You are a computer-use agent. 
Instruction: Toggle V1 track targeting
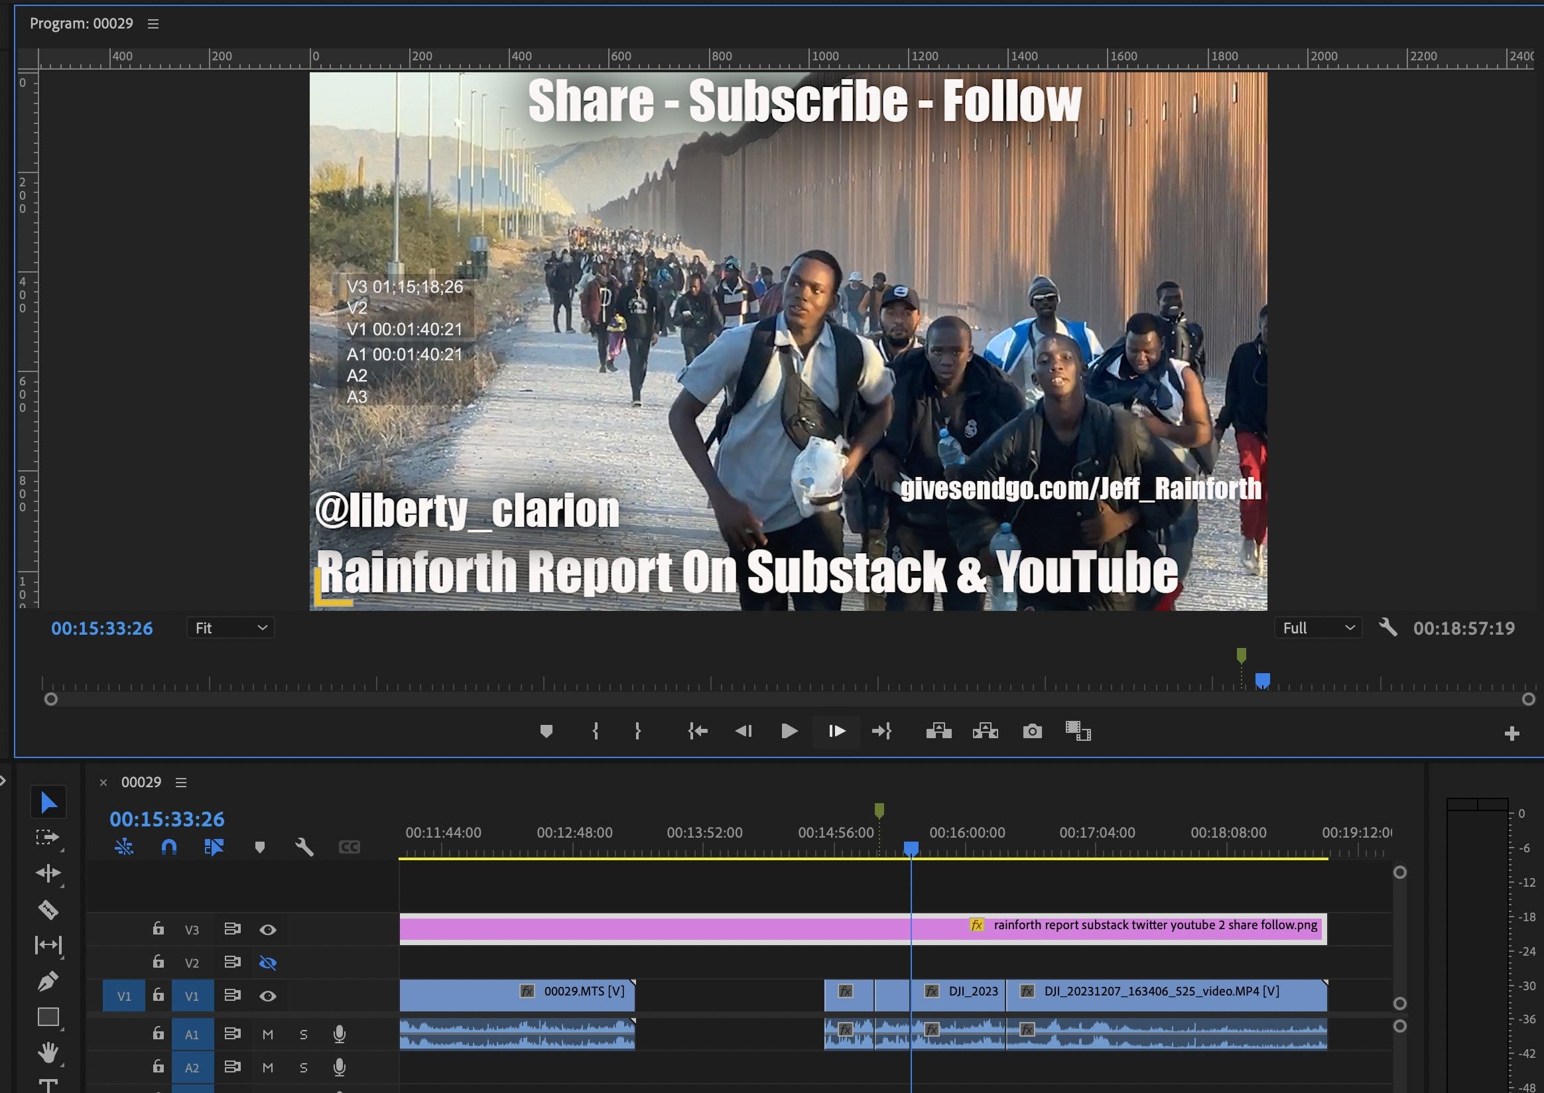(192, 996)
